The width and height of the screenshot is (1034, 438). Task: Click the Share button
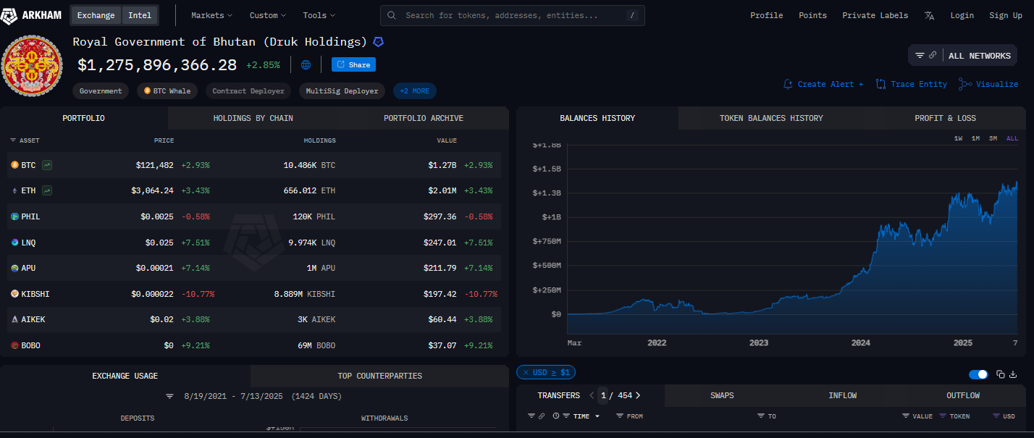point(353,64)
